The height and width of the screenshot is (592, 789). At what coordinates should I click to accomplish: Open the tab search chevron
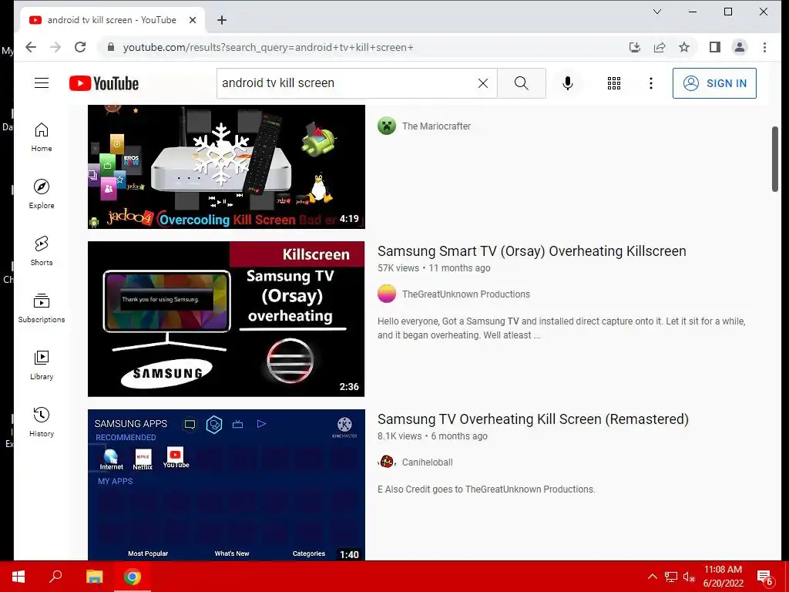[657, 12]
